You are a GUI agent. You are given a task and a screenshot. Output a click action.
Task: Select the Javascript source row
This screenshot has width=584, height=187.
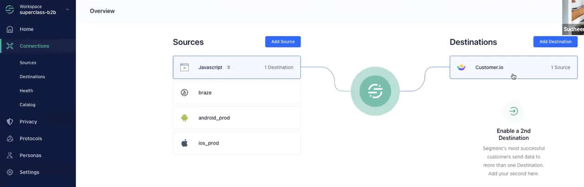(x=237, y=67)
